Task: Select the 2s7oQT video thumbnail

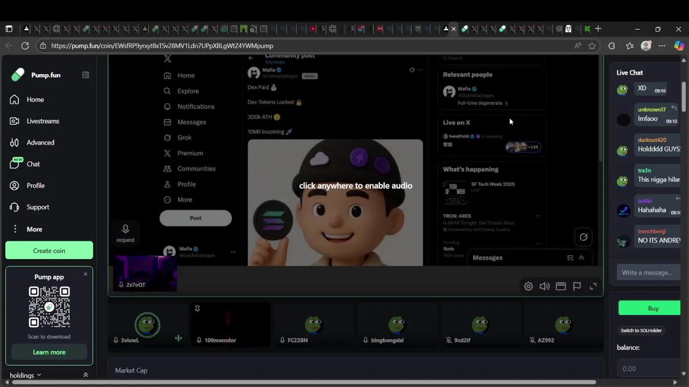Action: [x=145, y=274]
